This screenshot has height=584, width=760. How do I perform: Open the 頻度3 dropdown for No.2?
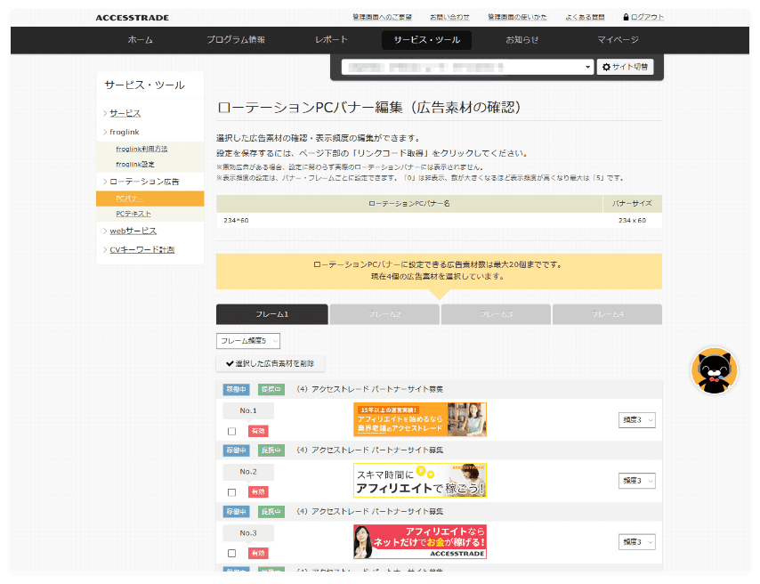click(637, 481)
